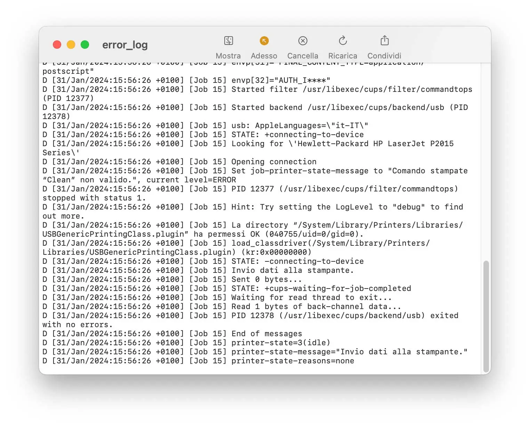Click the green zoom traffic light button

click(x=85, y=45)
